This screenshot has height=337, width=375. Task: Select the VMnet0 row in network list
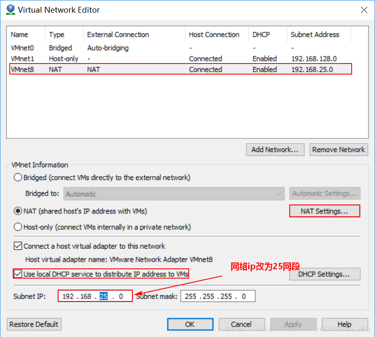(181, 48)
